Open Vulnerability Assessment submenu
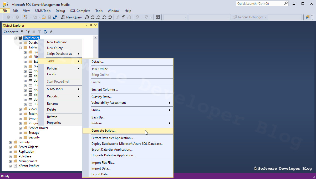This screenshot has height=179, width=316. 128,103
